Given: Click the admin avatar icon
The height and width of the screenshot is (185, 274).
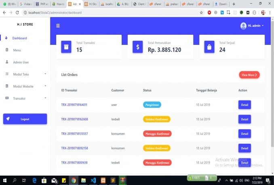Looking at the screenshot, I should [x=243, y=26].
